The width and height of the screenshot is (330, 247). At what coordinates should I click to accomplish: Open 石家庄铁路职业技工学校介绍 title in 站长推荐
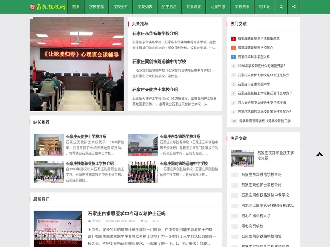[x=90, y=163]
